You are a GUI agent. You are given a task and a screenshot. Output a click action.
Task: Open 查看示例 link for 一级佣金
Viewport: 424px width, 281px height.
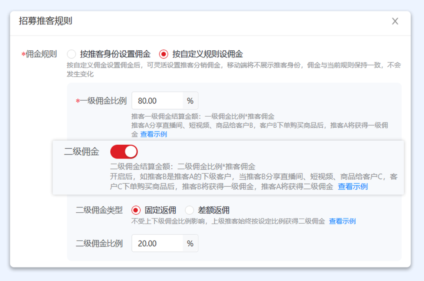tap(154, 134)
